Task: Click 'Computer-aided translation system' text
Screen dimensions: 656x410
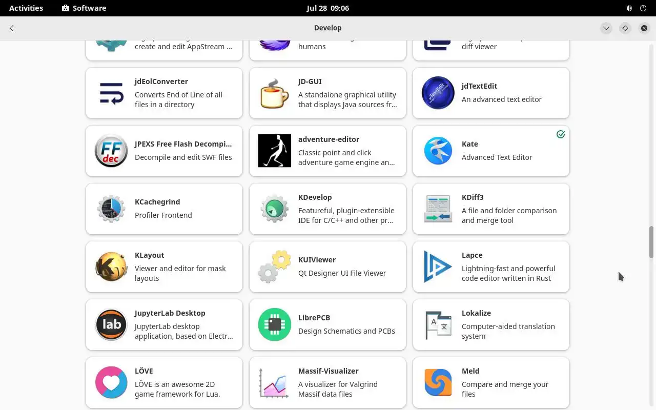Action: (x=508, y=331)
